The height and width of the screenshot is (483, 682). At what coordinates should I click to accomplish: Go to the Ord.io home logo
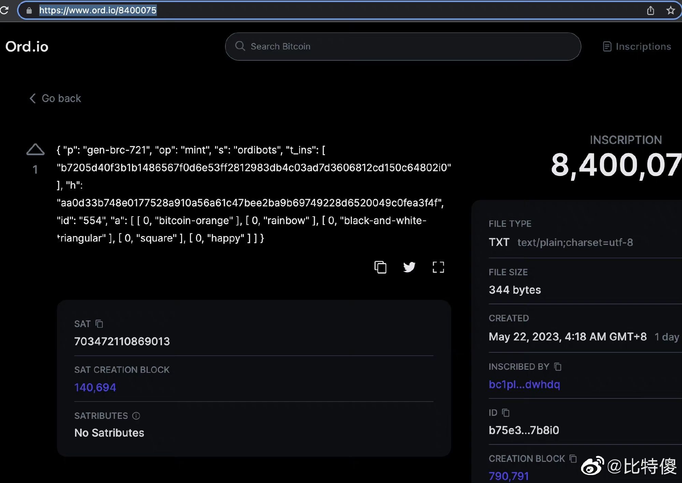click(27, 47)
